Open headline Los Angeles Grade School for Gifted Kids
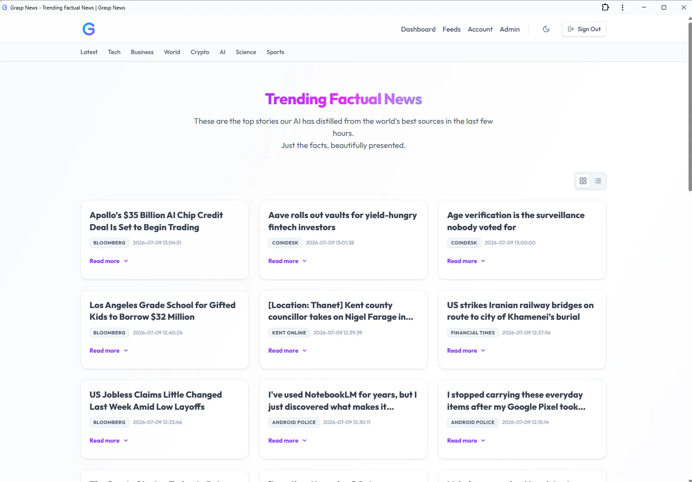Viewport: 692px width, 482px height. tap(163, 311)
